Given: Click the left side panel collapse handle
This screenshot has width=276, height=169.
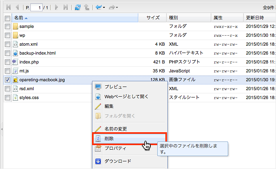Looking at the screenshot, I should tap(2, 129).
